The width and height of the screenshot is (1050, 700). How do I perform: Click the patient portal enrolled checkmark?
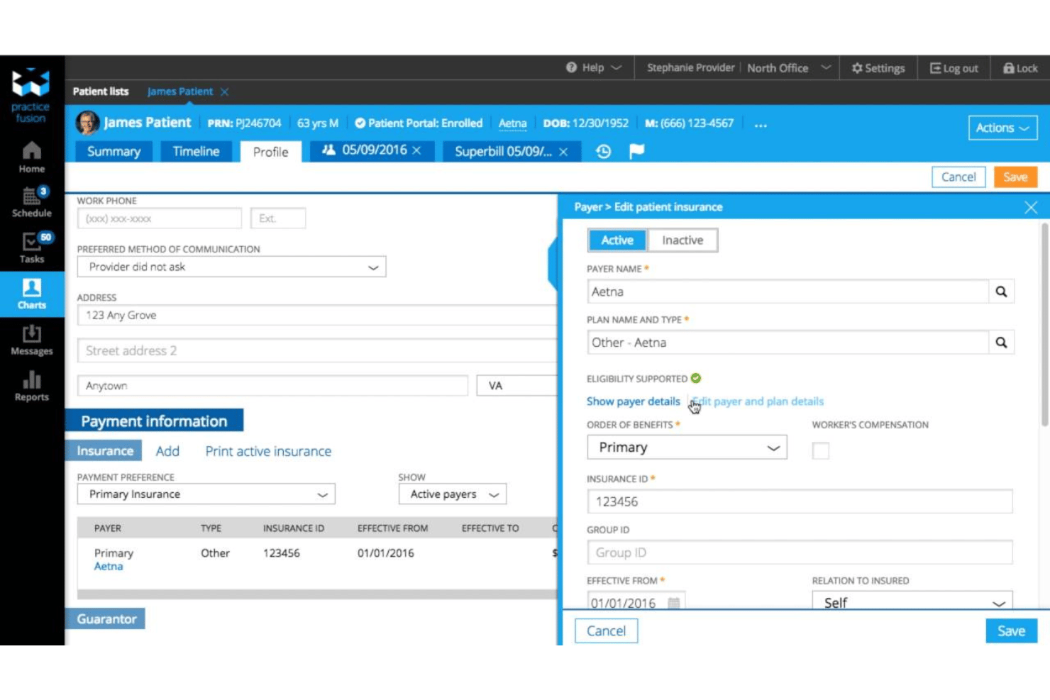[x=360, y=123]
